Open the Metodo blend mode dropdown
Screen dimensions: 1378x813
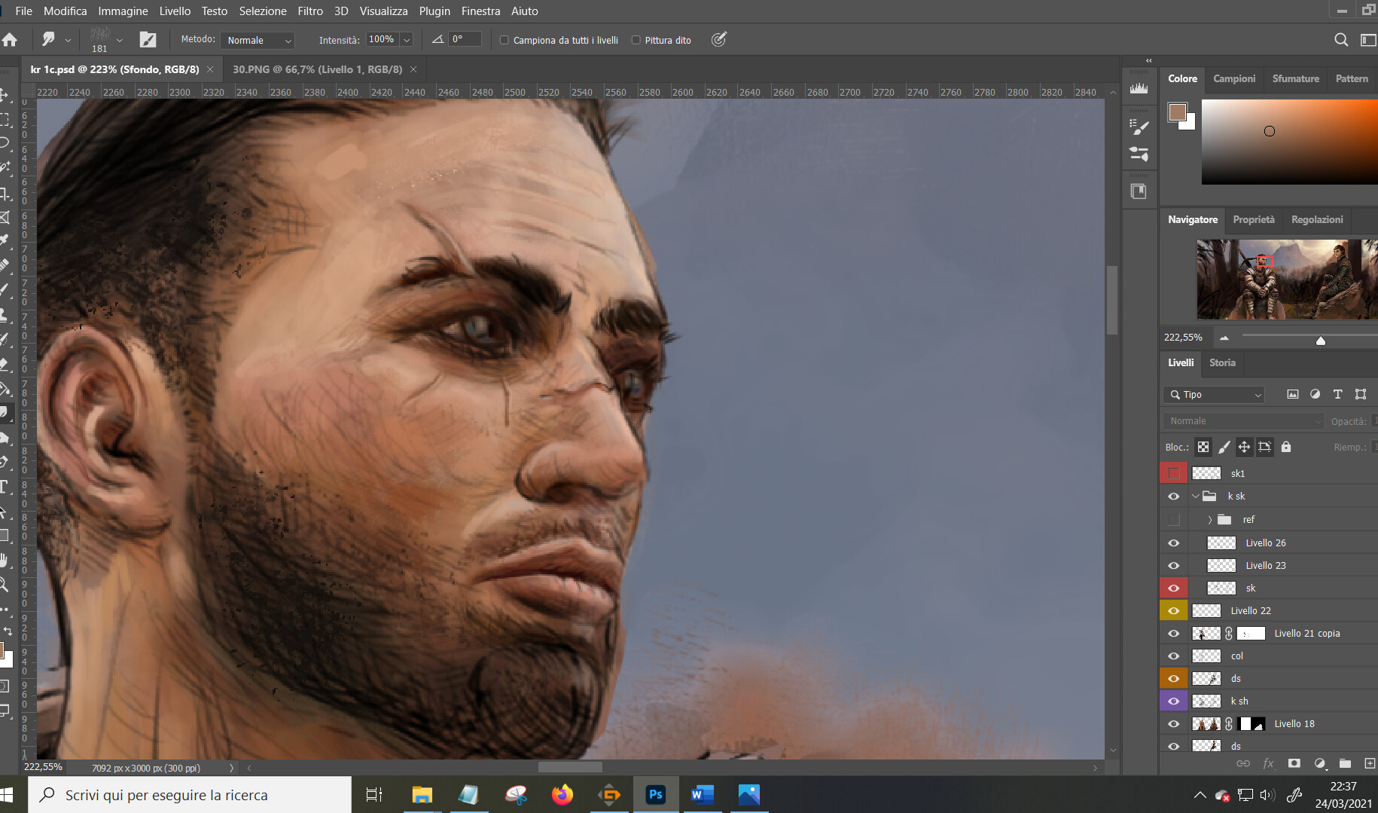click(258, 40)
